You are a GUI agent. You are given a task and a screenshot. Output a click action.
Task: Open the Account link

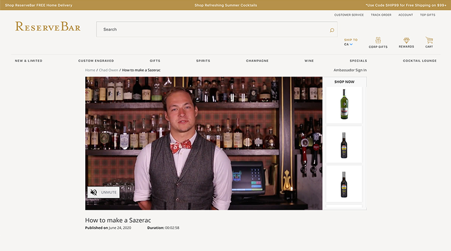pos(405,15)
